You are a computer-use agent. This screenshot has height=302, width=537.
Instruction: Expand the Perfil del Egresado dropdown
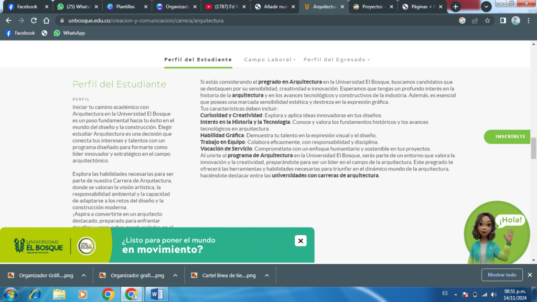click(337, 60)
